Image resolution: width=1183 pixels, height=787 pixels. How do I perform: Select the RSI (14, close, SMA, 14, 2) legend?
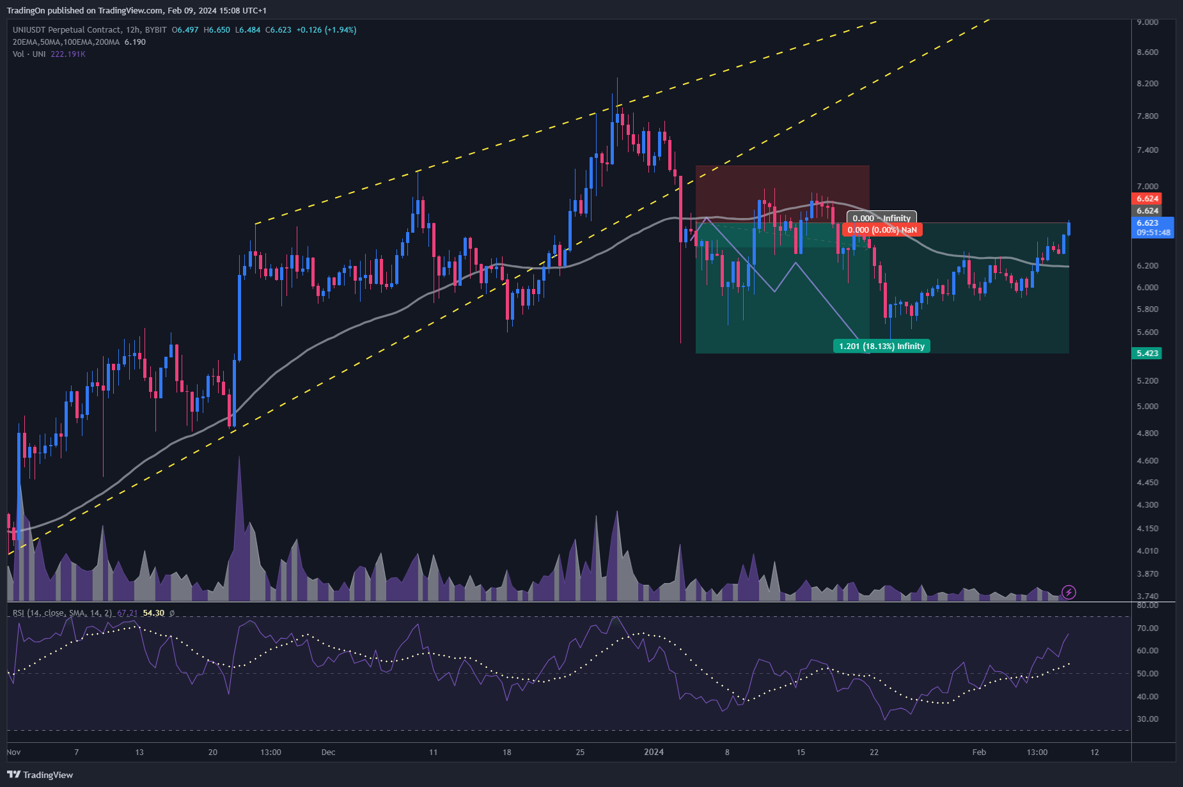tap(62, 613)
